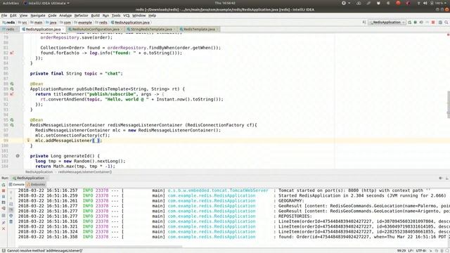The image size is (450, 253).
Task: Select the redis editor tab
Action: tap(10, 30)
